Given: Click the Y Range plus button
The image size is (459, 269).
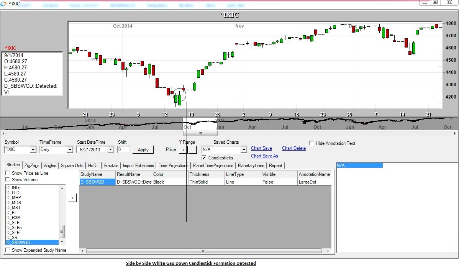Looking at the screenshot, I should pyautogui.click(x=184, y=149).
